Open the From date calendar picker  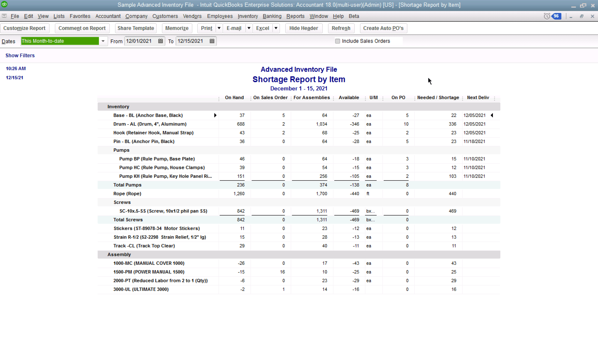pyautogui.click(x=161, y=41)
